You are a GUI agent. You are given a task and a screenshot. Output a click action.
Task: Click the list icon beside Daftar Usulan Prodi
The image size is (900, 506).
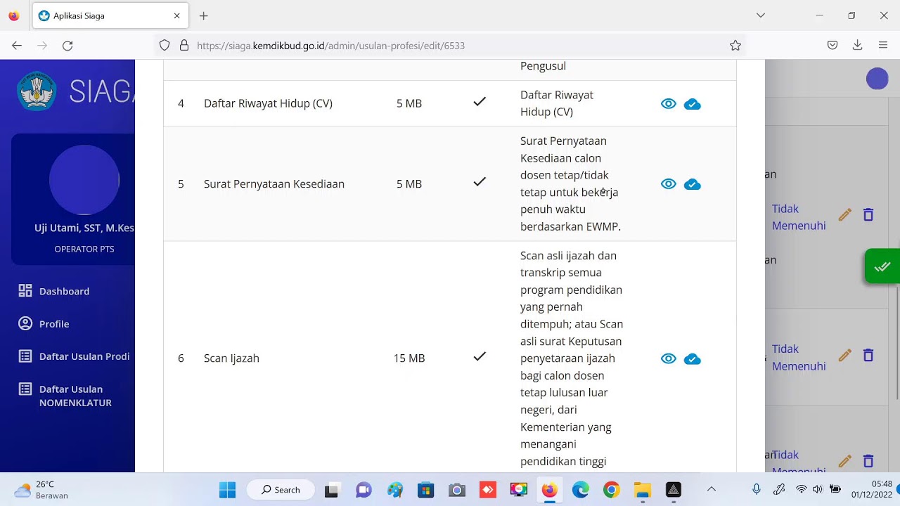(25, 356)
